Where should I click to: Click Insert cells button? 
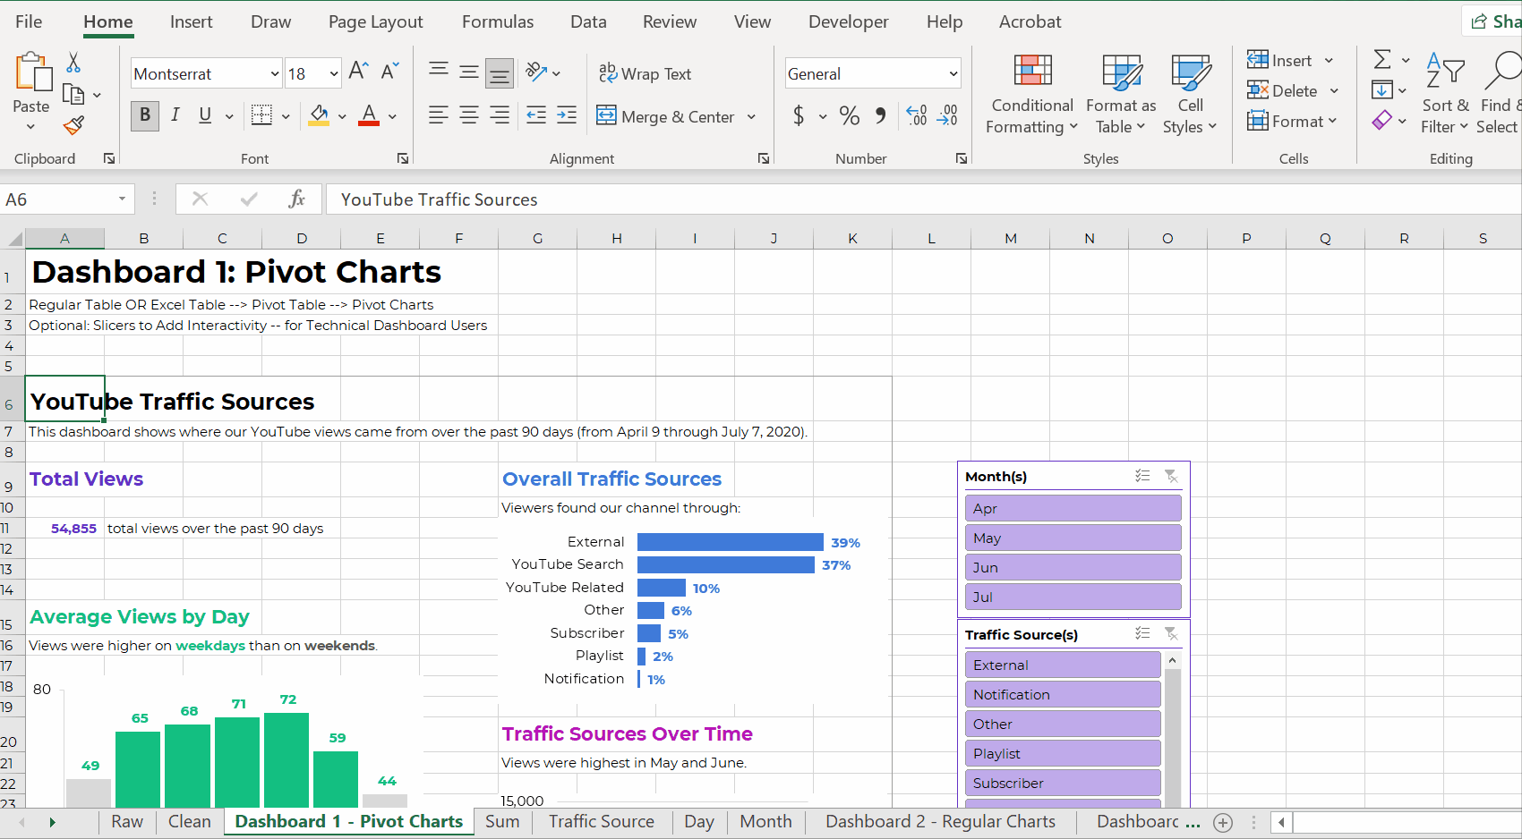(1279, 60)
